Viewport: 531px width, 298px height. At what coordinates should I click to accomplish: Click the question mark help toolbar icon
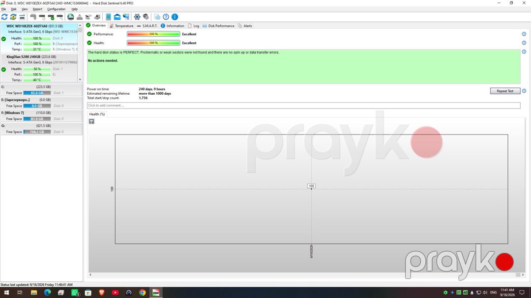click(166, 17)
